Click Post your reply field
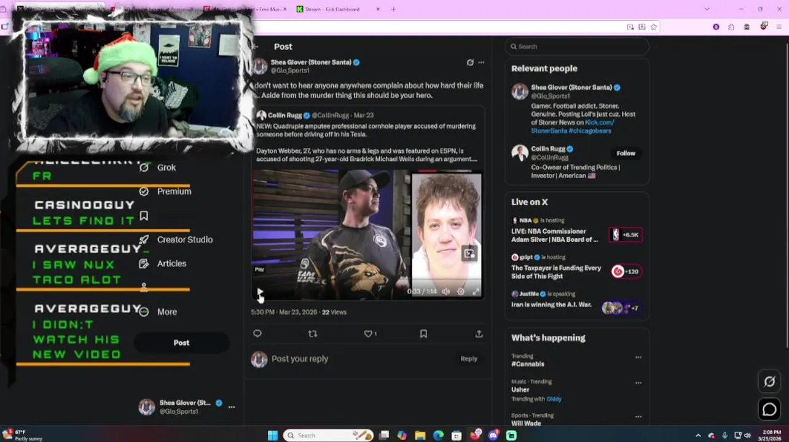 (300, 359)
